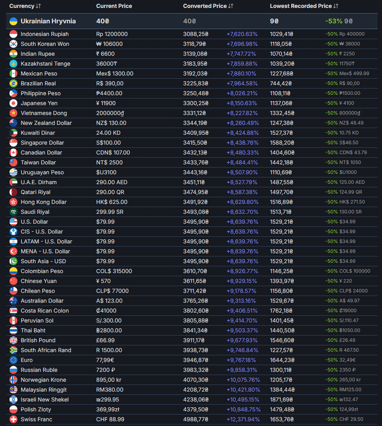
Task: Click the Russian Ruble 7200 ₽ price
Action: (105, 370)
